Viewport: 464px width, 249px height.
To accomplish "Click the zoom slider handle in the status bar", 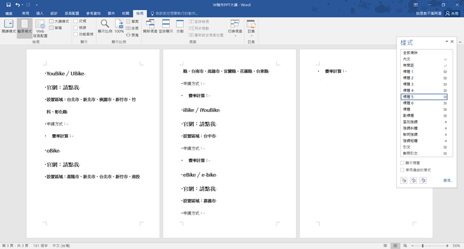I will coord(423,246).
